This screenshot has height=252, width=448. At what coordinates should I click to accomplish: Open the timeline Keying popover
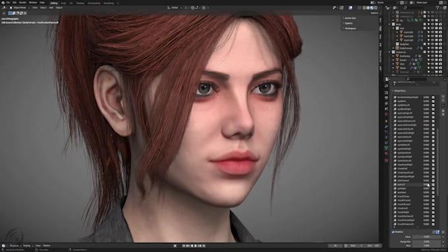(x=27, y=245)
